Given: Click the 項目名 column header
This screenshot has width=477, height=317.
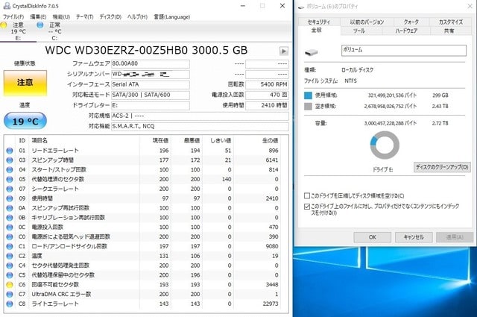Looking at the screenshot, I should click(40, 140).
